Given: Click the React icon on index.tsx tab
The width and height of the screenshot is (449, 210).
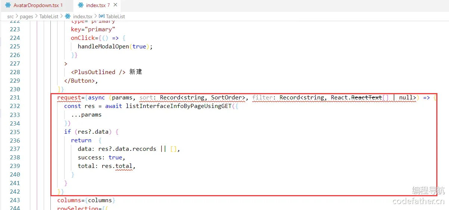Looking at the screenshot, I should [81, 6].
